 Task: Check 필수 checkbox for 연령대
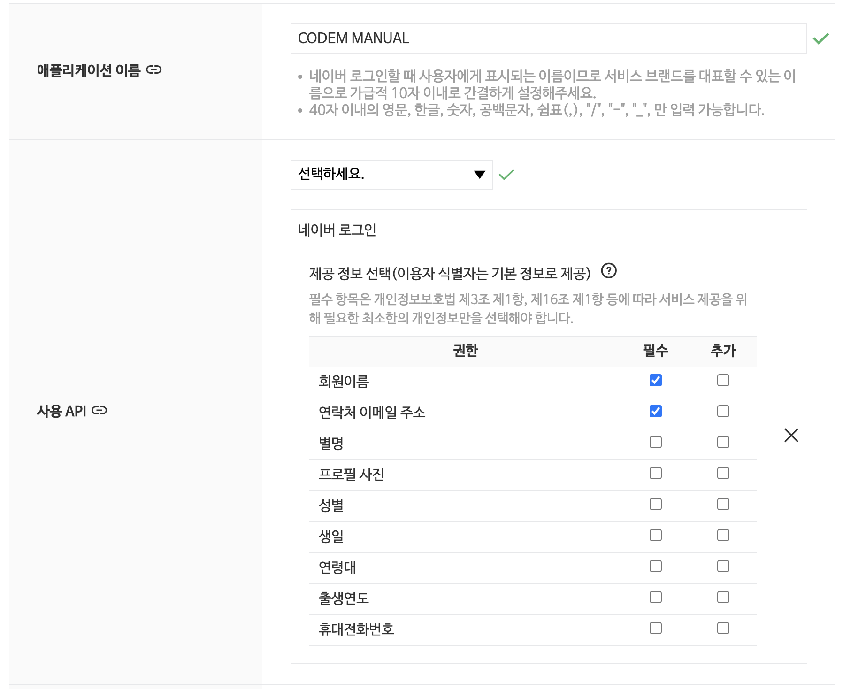pos(656,566)
